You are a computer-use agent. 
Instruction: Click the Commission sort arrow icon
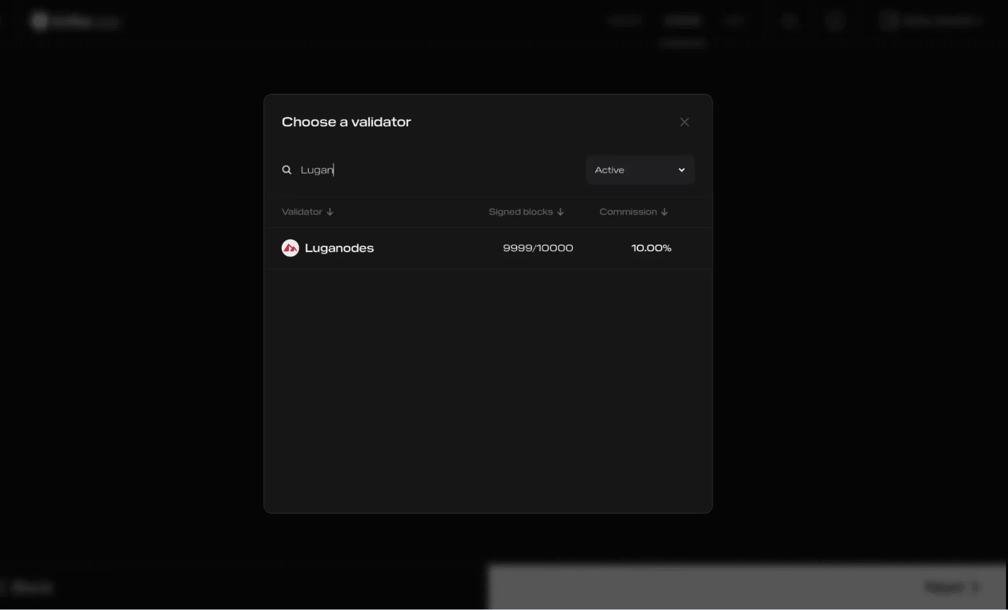point(664,212)
